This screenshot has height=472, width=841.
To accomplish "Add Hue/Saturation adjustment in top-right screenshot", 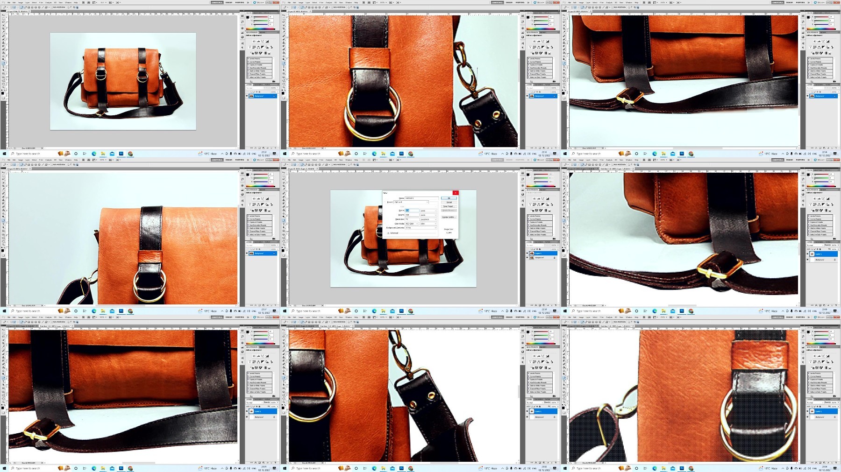I will click(x=815, y=47).
